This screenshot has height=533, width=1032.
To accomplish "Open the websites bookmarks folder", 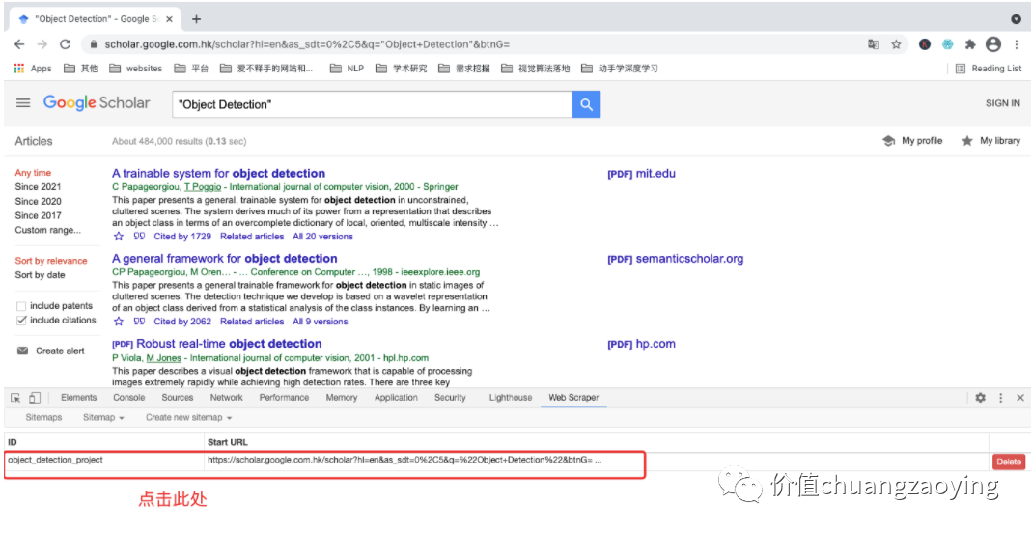I will click(135, 69).
